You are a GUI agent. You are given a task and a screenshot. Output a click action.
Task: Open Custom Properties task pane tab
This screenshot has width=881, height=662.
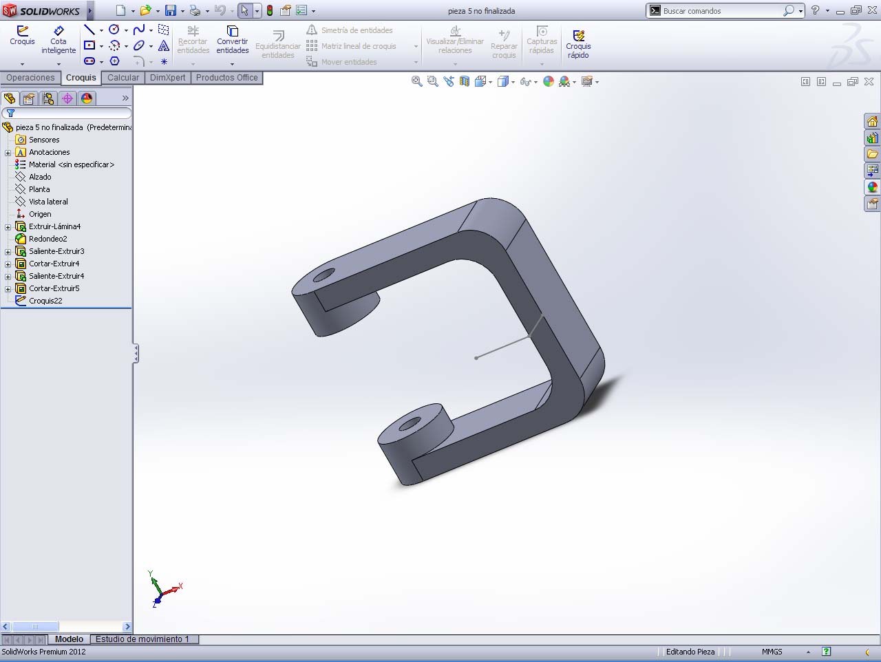click(x=872, y=204)
